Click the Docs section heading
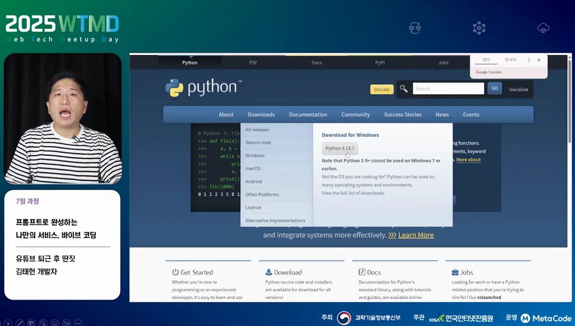575x326 pixels. [374, 272]
